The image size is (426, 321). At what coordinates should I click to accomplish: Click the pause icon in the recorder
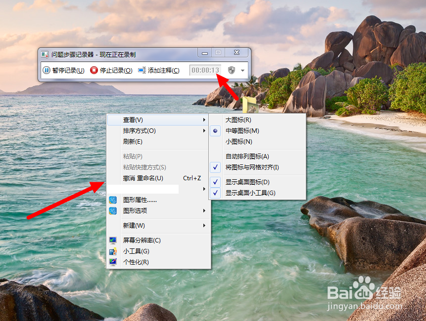(47, 70)
